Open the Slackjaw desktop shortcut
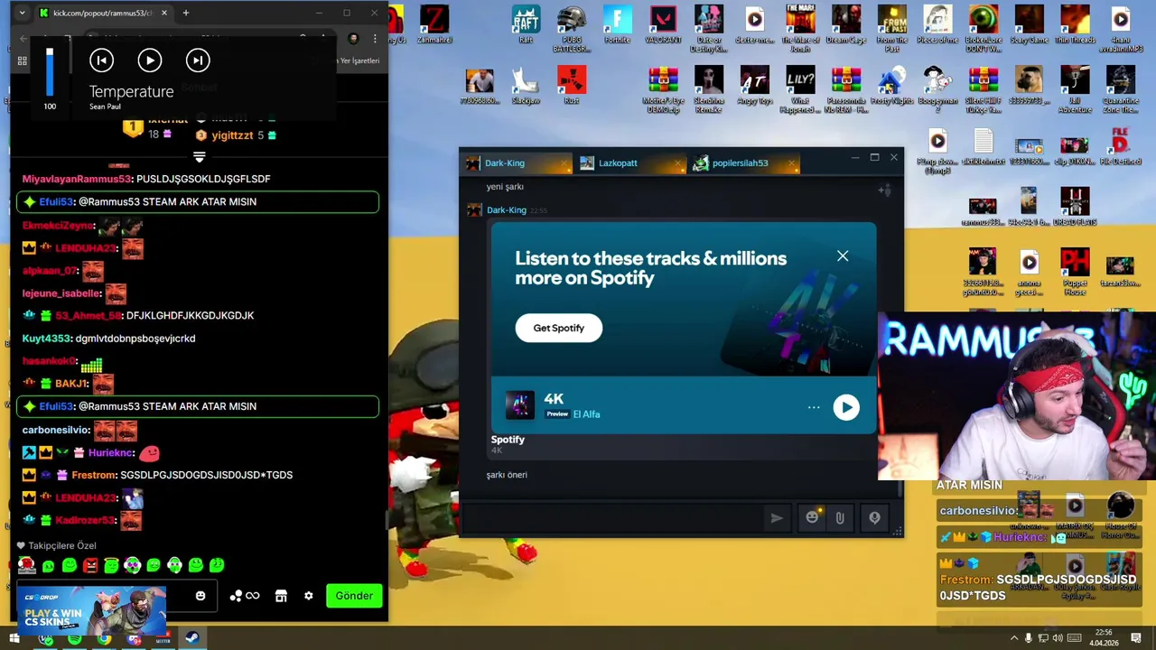Viewport: 1156px width, 650px height. [x=526, y=86]
